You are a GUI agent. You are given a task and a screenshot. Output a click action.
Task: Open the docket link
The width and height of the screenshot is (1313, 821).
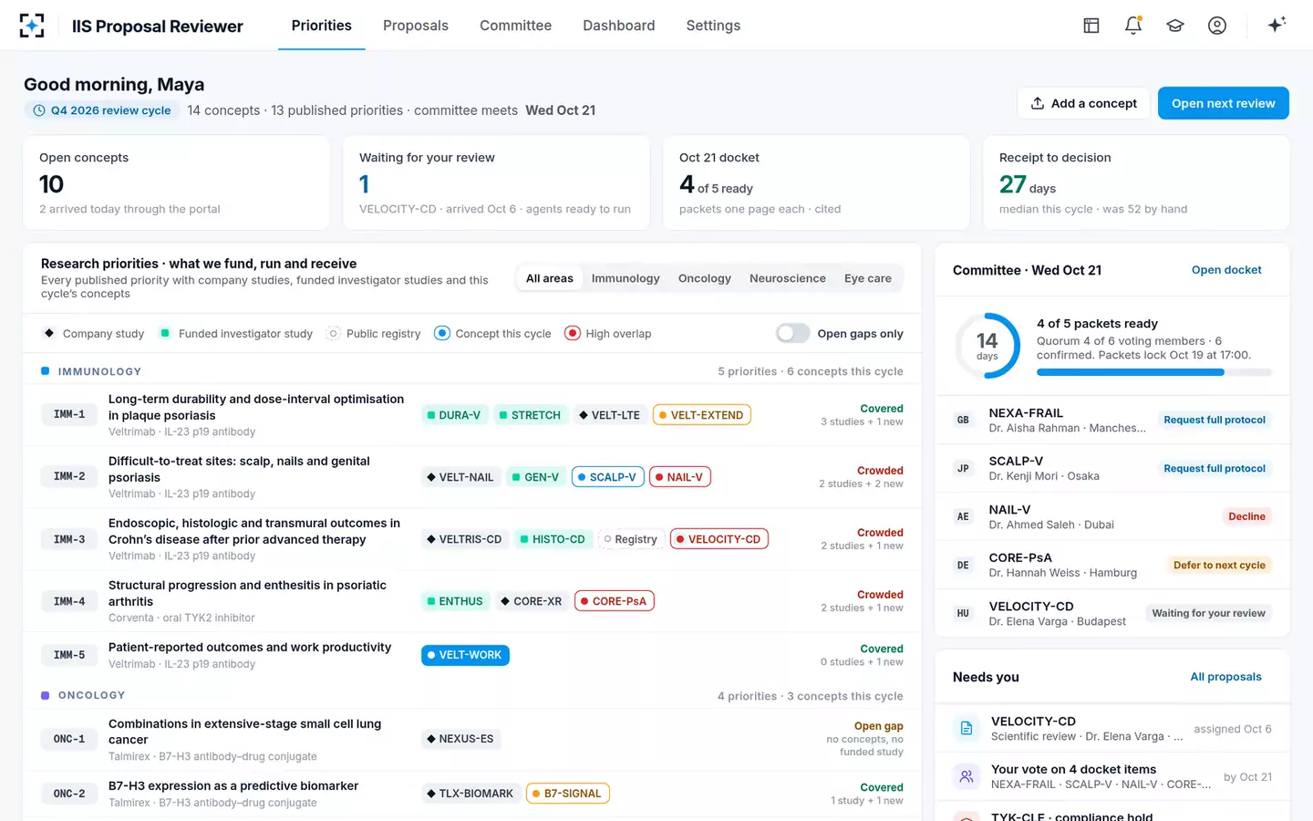click(x=1226, y=270)
